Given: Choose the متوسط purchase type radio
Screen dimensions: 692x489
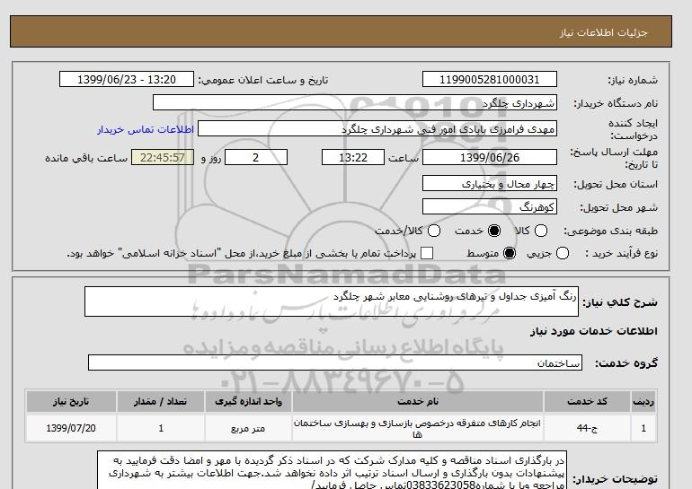Looking at the screenshot, I should click(x=510, y=253).
